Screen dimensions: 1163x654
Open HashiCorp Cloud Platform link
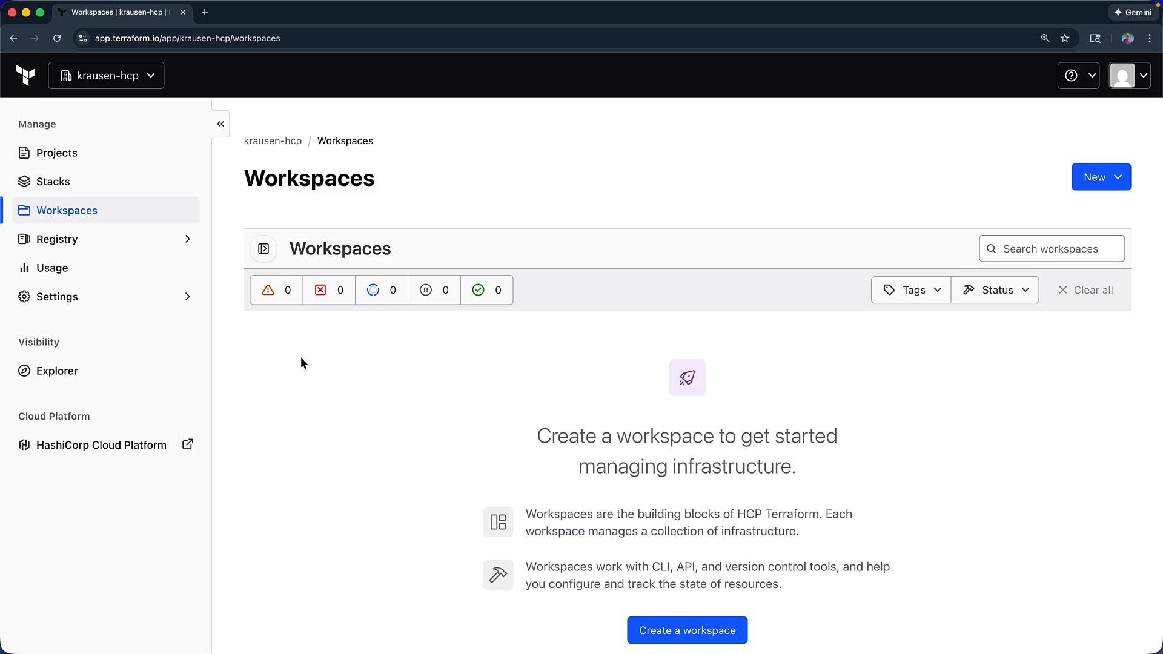point(106,445)
